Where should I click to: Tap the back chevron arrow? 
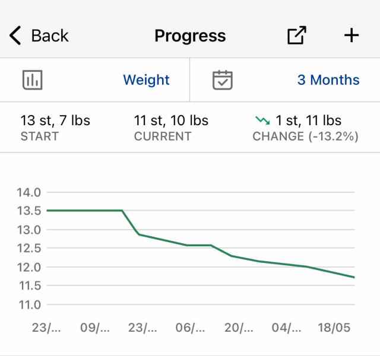click(x=15, y=36)
